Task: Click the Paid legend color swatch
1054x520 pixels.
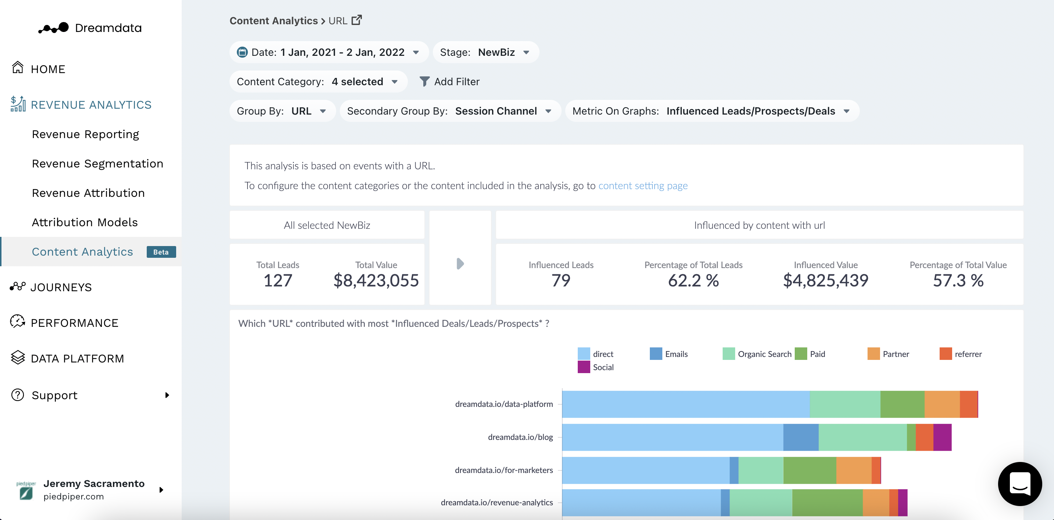Action: coord(800,354)
